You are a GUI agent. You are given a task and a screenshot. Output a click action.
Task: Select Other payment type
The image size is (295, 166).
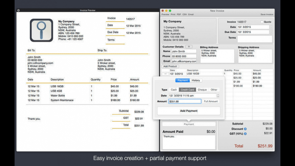(x=214, y=90)
